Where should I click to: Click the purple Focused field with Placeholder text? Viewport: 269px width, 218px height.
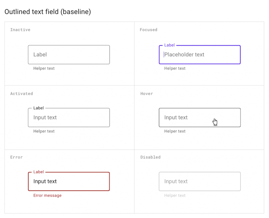pyautogui.click(x=200, y=55)
